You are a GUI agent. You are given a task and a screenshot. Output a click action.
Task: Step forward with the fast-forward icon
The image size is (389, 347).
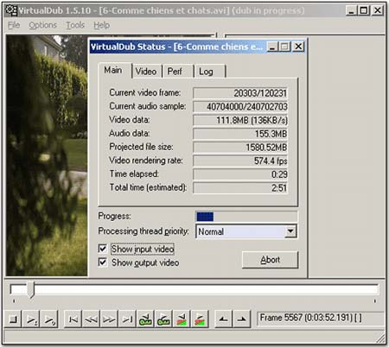(109, 319)
